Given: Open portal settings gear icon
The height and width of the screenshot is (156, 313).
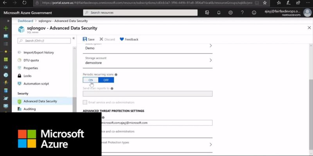Looking at the screenshot, I should 230,12.
